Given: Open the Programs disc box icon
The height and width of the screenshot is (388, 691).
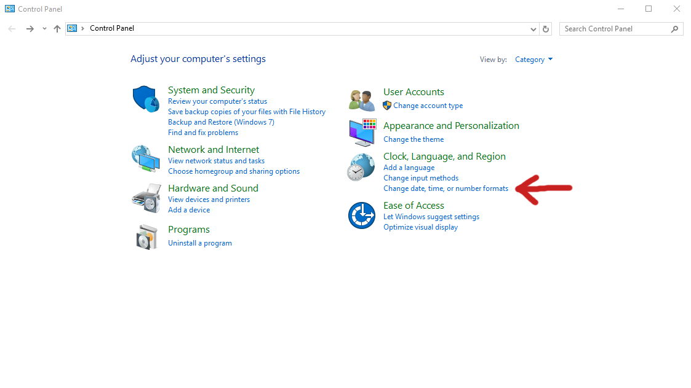Looking at the screenshot, I should 147,236.
